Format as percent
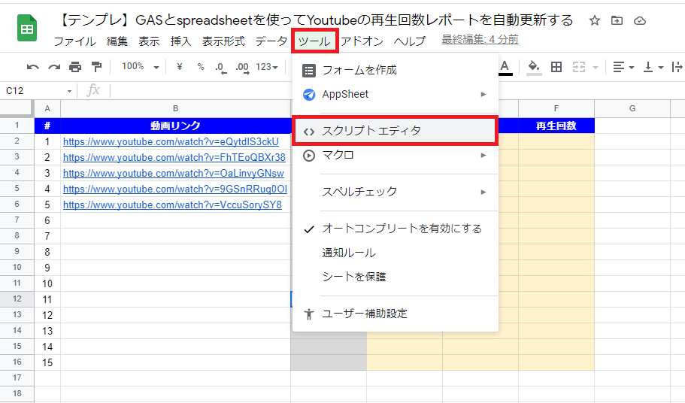685x403 pixels. coord(201,67)
